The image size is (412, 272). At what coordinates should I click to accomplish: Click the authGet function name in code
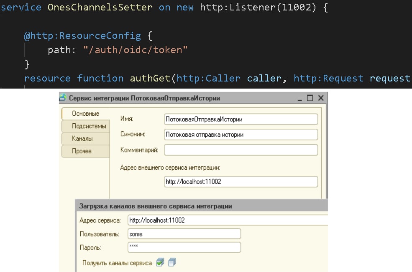[x=150, y=78]
